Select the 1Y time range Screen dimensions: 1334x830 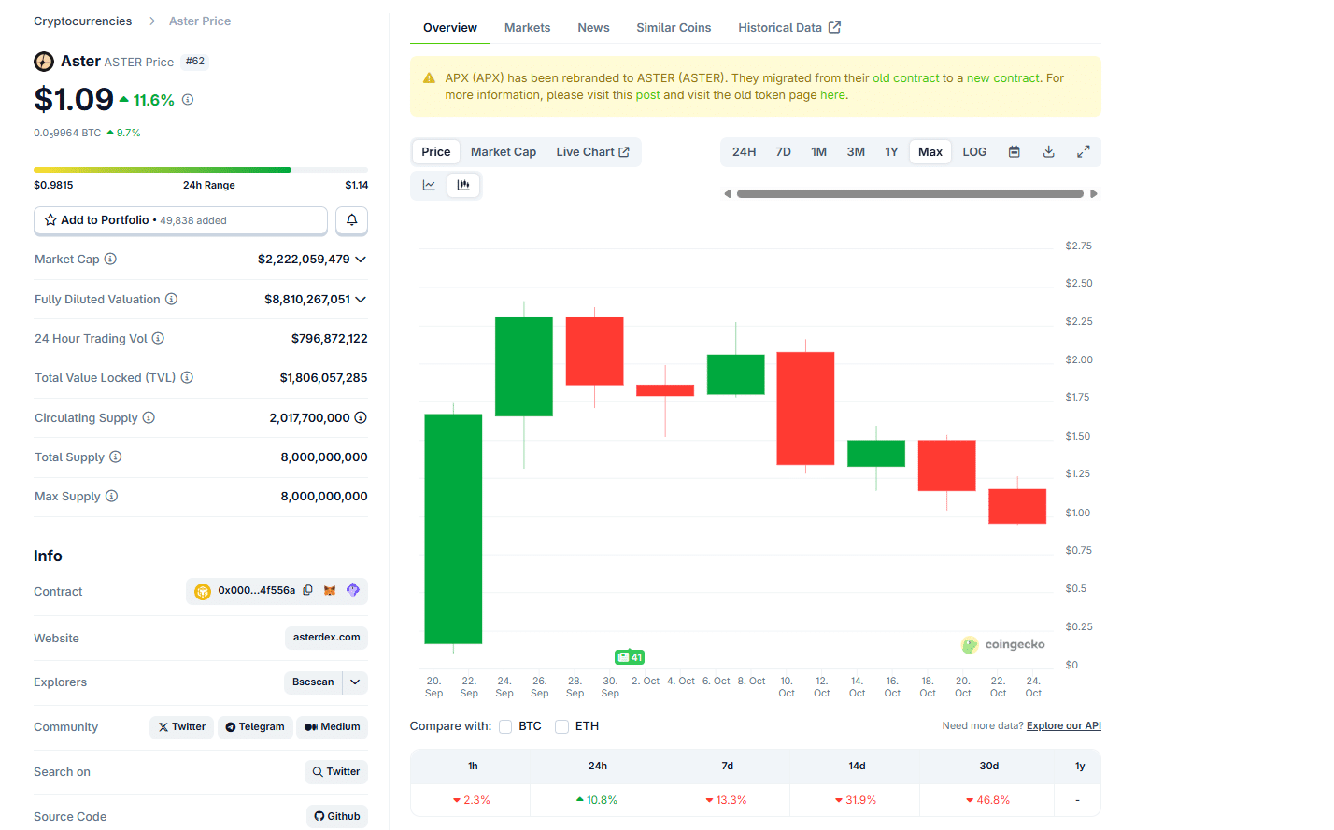(891, 151)
